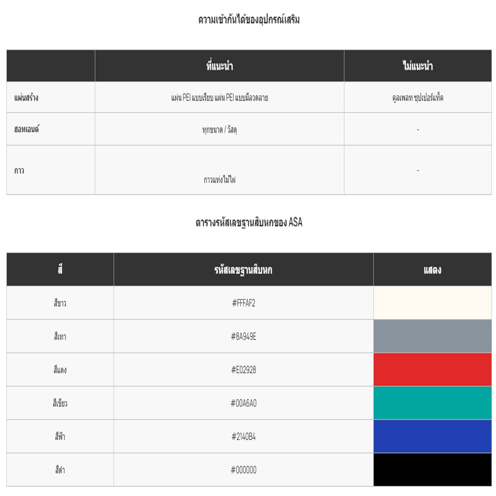This screenshot has width=496, height=496.
Task: Click the 'ไม่แนะนำ' column header
Action: (x=418, y=66)
